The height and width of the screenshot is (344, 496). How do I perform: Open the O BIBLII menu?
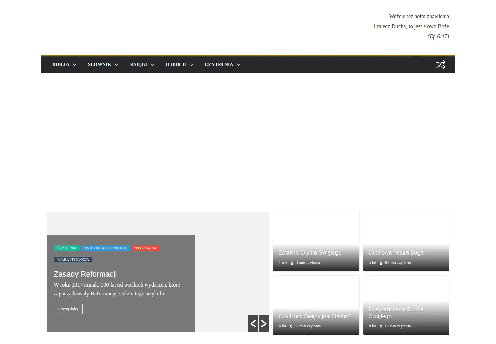click(176, 64)
